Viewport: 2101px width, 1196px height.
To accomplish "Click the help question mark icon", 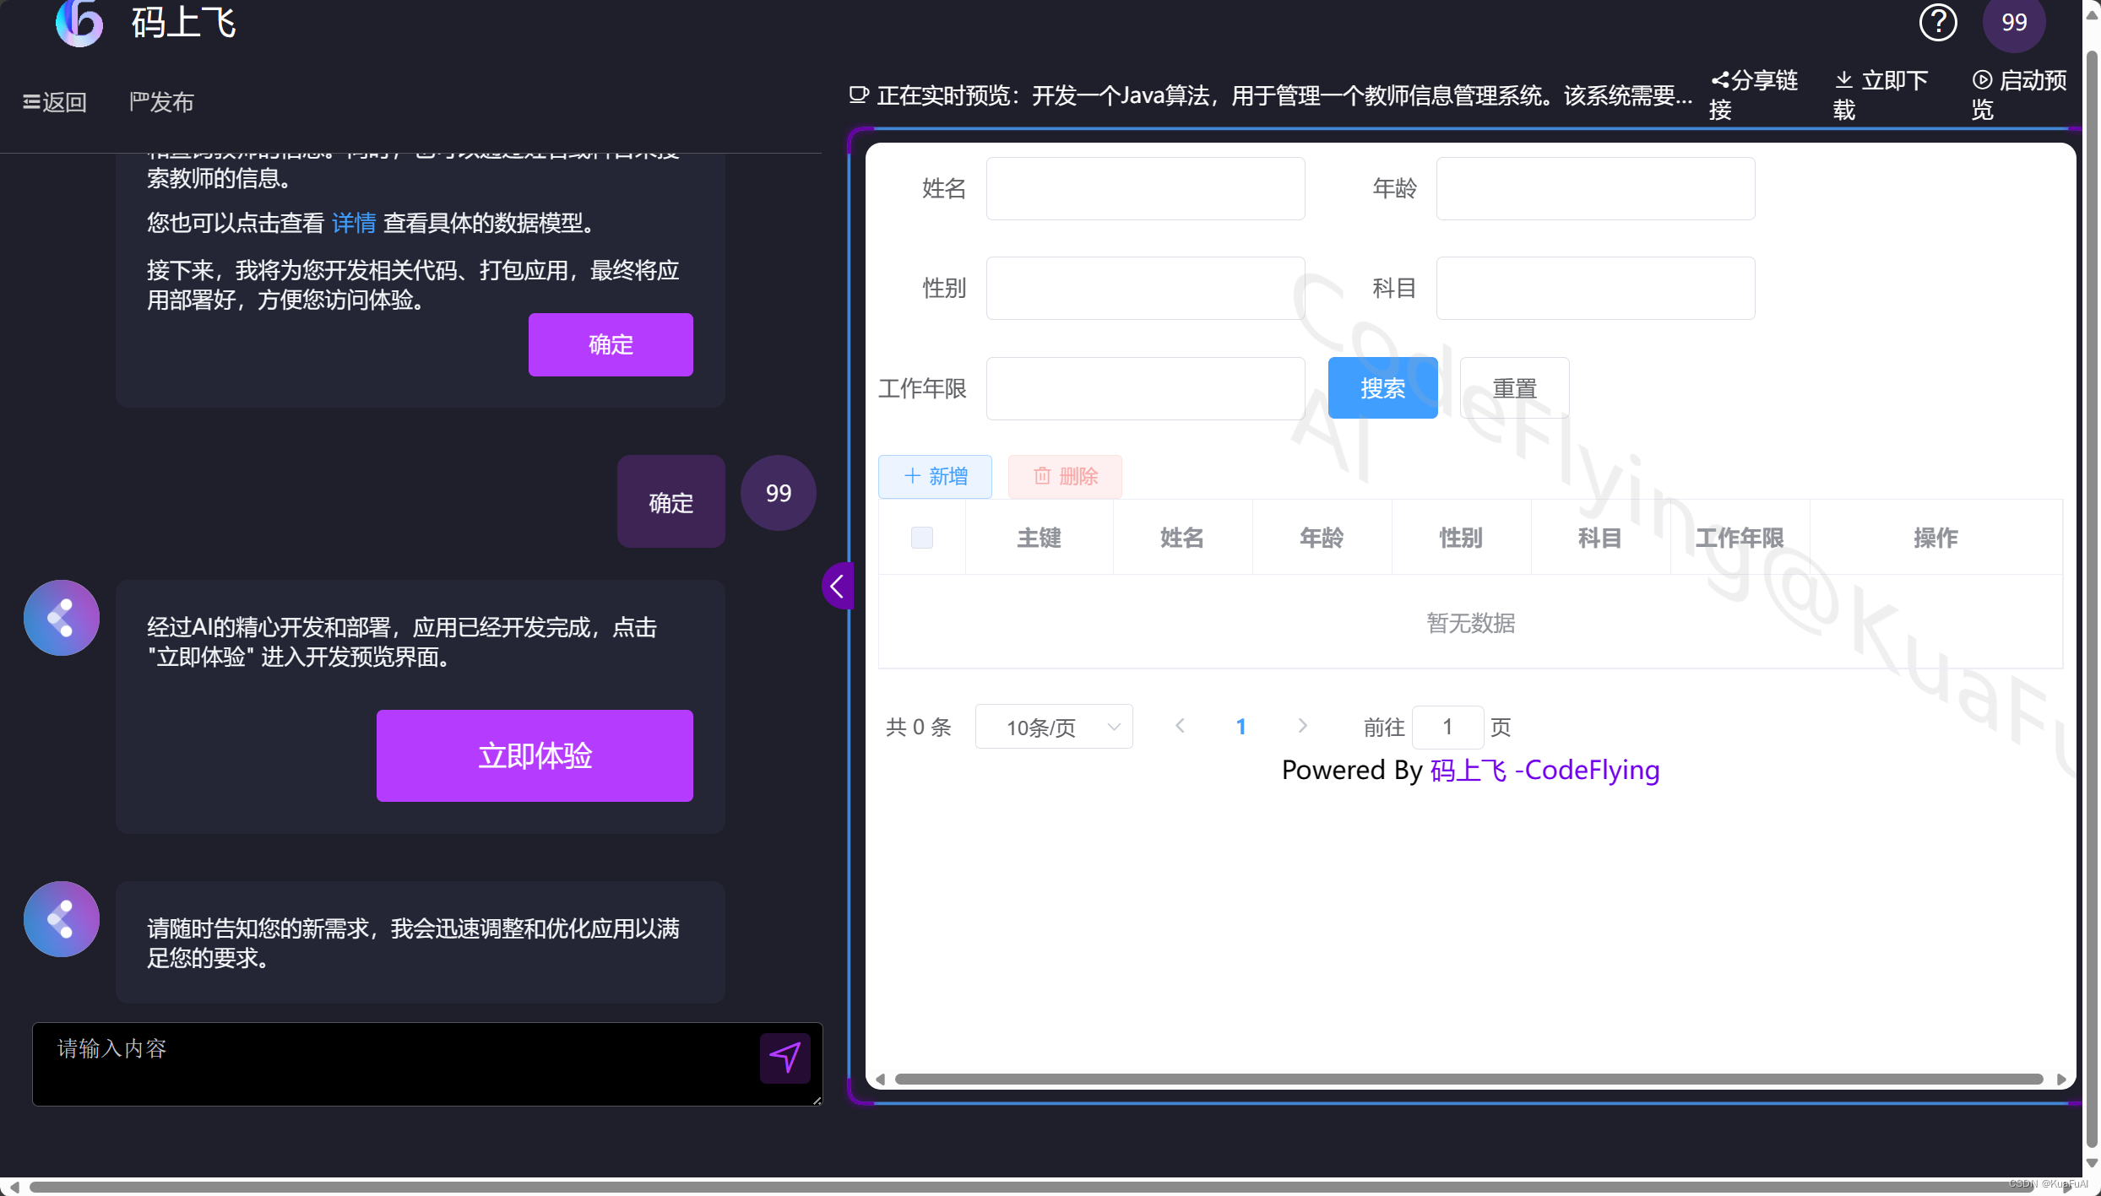I will click(x=1937, y=23).
